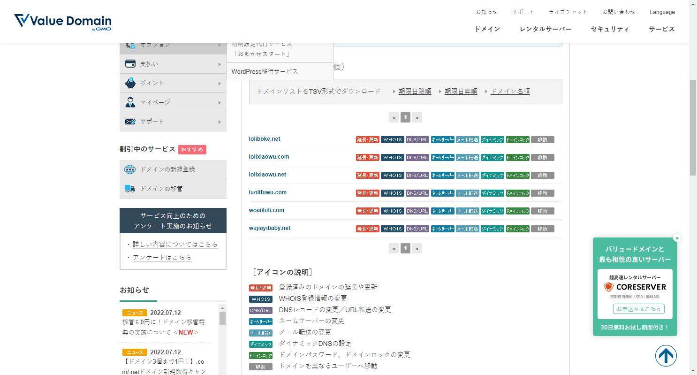Click DNS/URL badge for lolixiaowu.com

pos(417,158)
